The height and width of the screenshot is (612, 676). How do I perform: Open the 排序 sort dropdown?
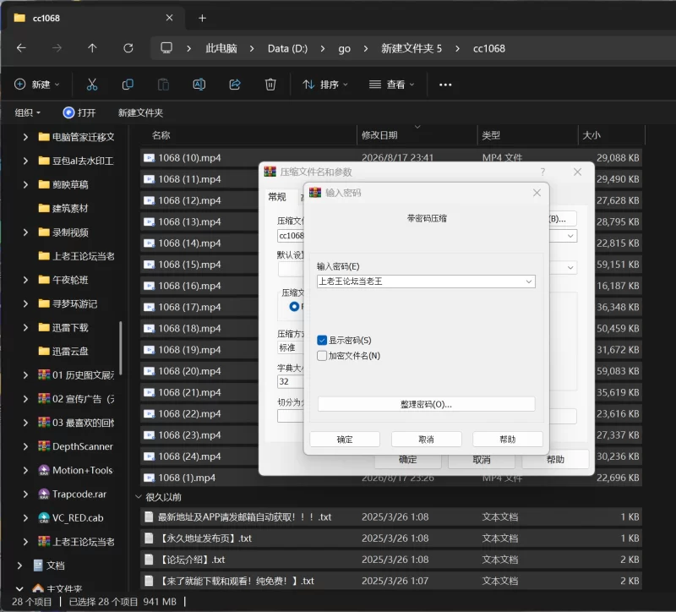point(325,85)
